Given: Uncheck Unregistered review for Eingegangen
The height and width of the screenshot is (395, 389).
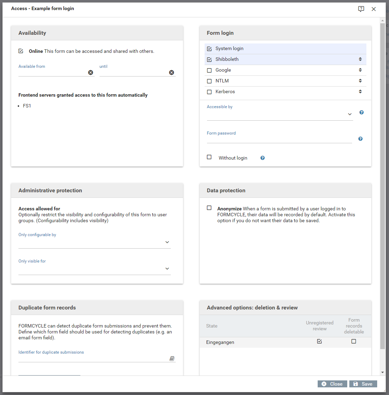Looking at the screenshot, I should (319, 341).
